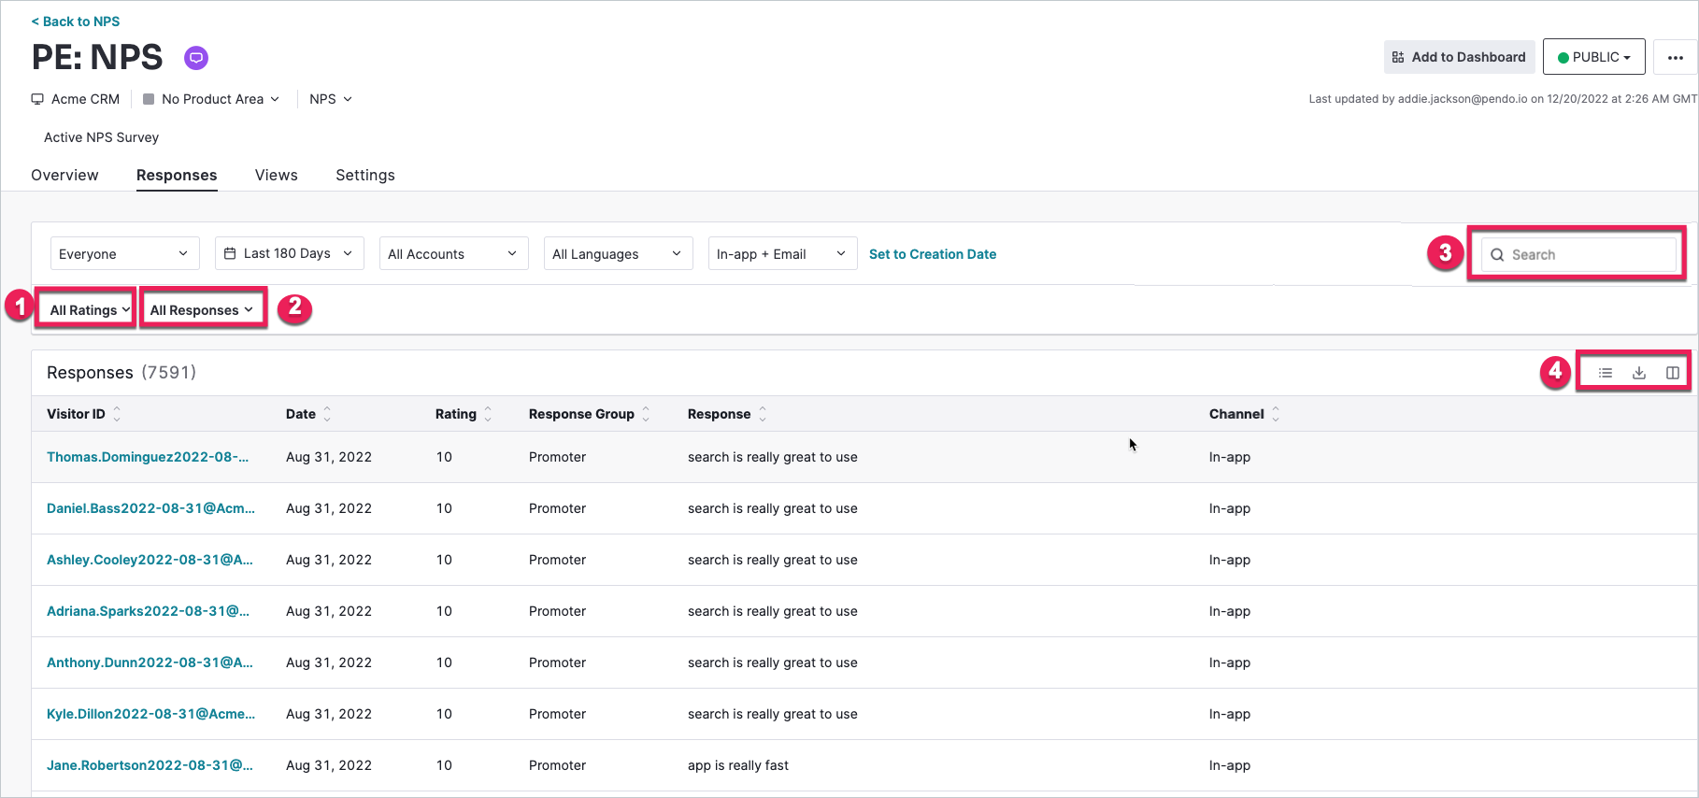Click the Set to Creation Date link

933,254
